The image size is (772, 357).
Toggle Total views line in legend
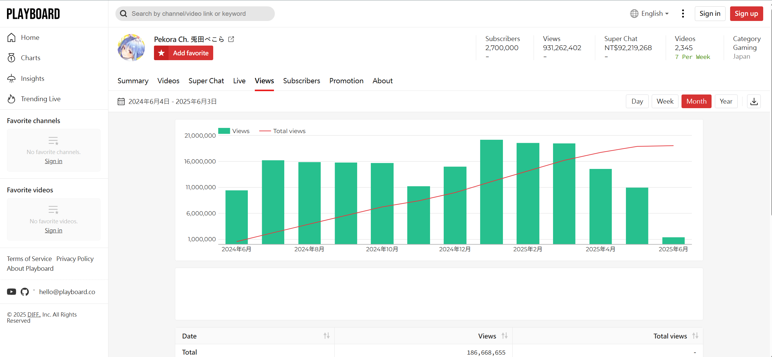282,131
